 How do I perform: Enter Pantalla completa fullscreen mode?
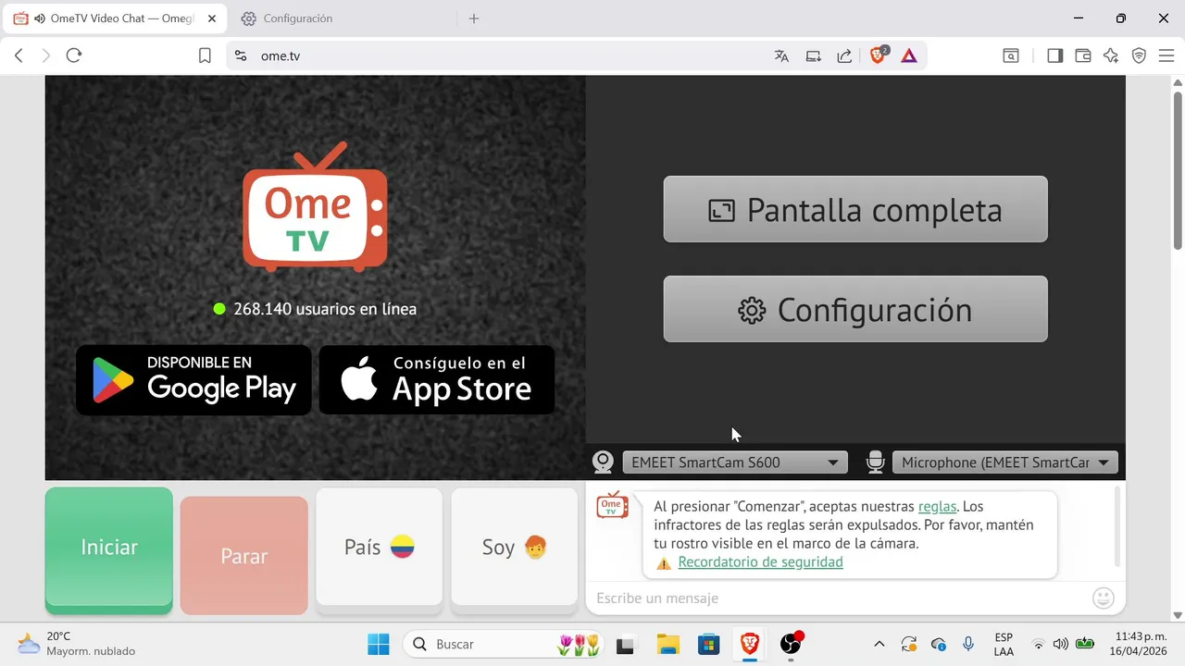point(855,210)
